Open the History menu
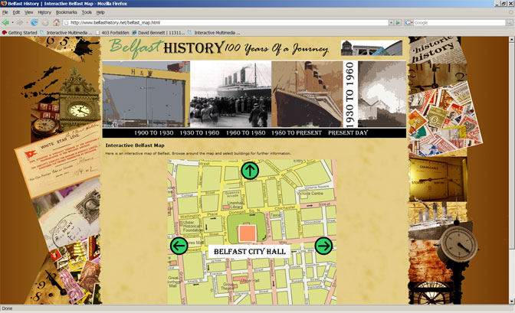515x313 pixels. pos(44,12)
